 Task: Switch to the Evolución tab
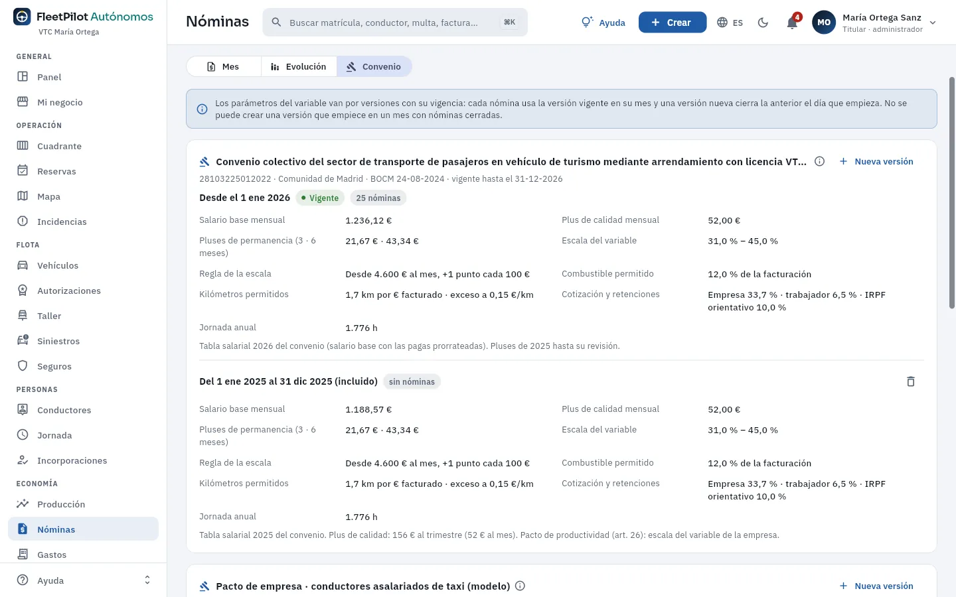[x=299, y=67]
